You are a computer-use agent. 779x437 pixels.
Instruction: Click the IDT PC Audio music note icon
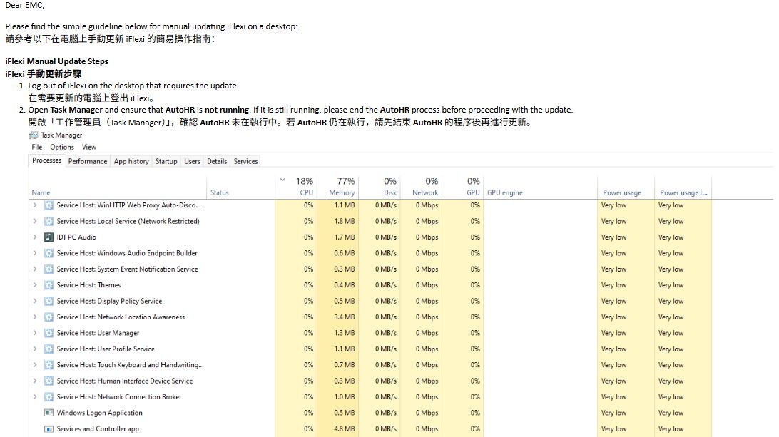pyautogui.click(x=49, y=237)
